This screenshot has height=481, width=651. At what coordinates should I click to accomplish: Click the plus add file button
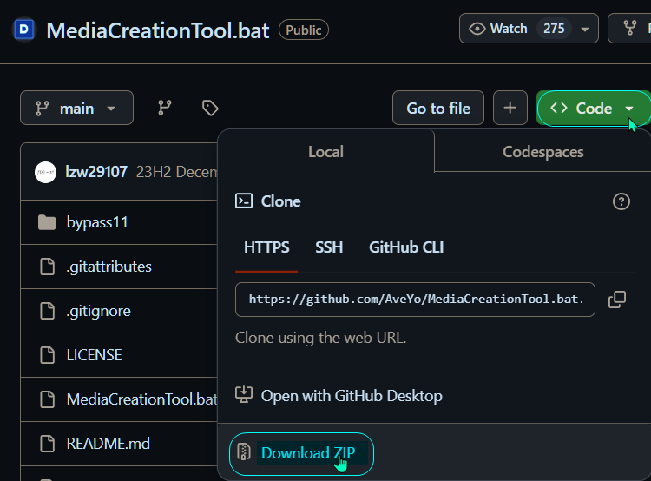click(510, 108)
